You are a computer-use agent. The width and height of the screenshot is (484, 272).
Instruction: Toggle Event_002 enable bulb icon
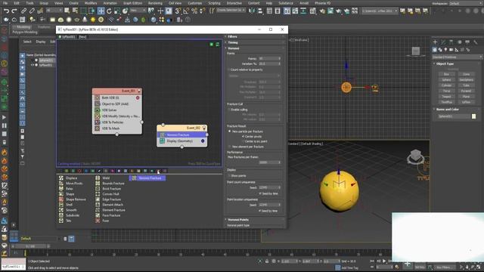click(203, 128)
